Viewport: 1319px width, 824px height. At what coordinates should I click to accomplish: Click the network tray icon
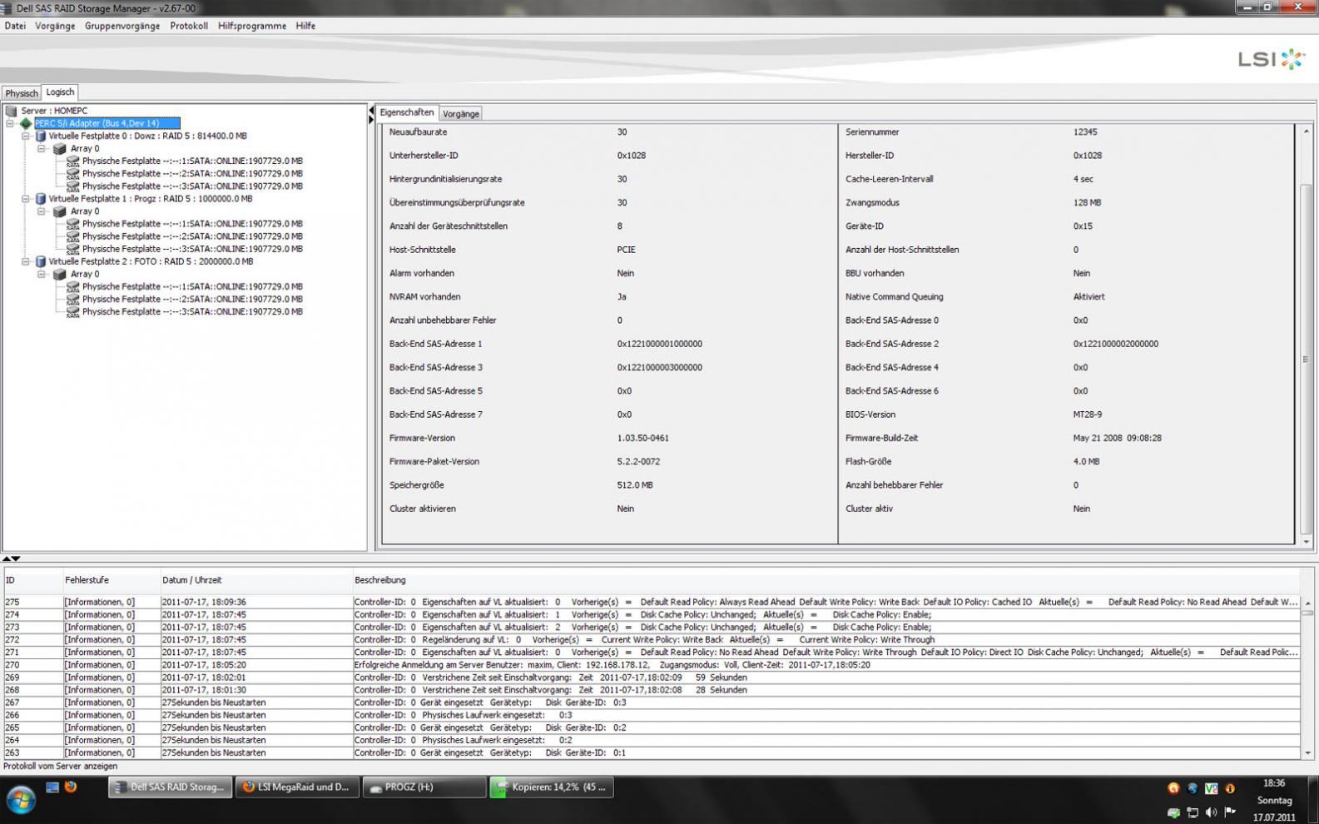pyautogui.click(x=1193, y=812)
